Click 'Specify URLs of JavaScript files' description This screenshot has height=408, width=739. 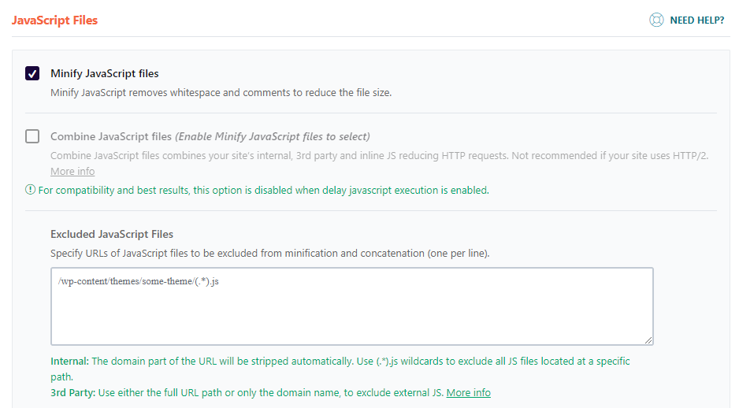point(270,254)
